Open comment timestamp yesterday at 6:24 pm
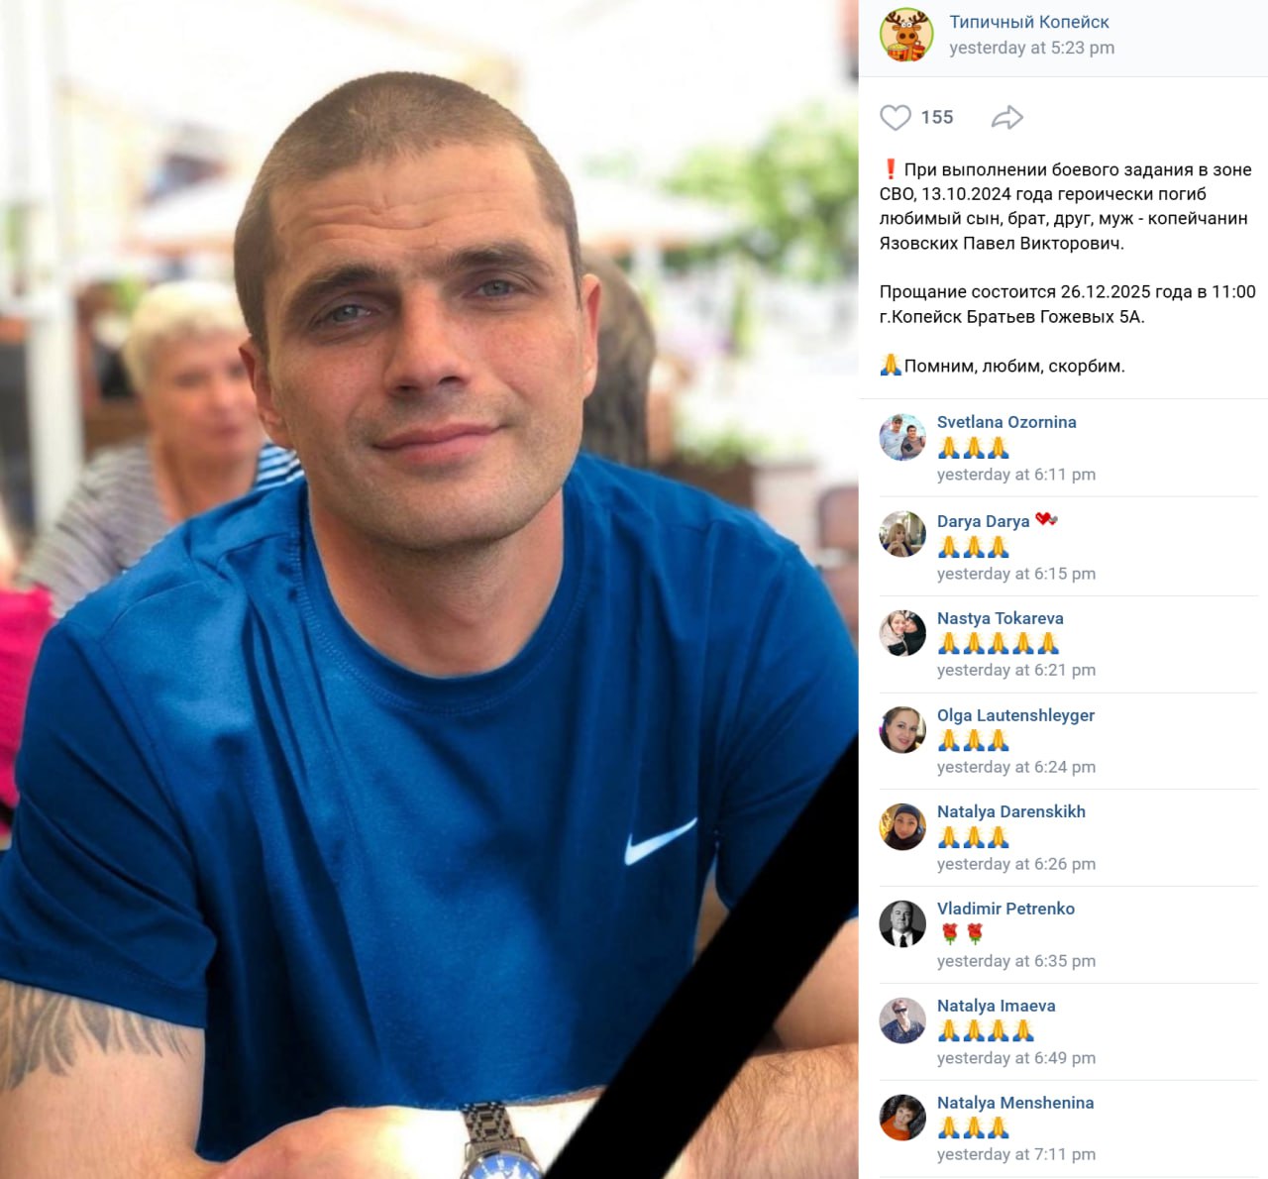 [x=1016, y=767]
